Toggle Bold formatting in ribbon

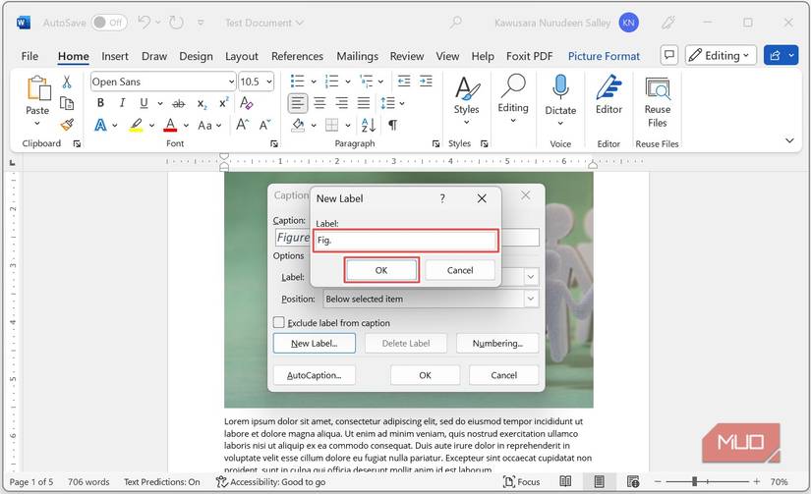(100, 103)
